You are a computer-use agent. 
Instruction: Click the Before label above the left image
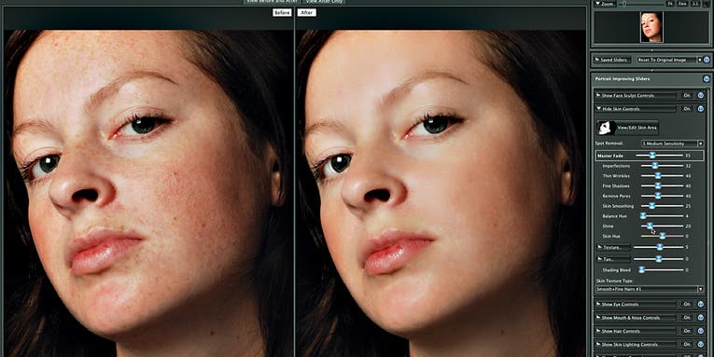(x=282, y=13)
